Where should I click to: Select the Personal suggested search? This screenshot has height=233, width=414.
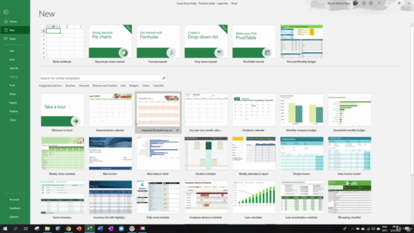coord(83,85)
